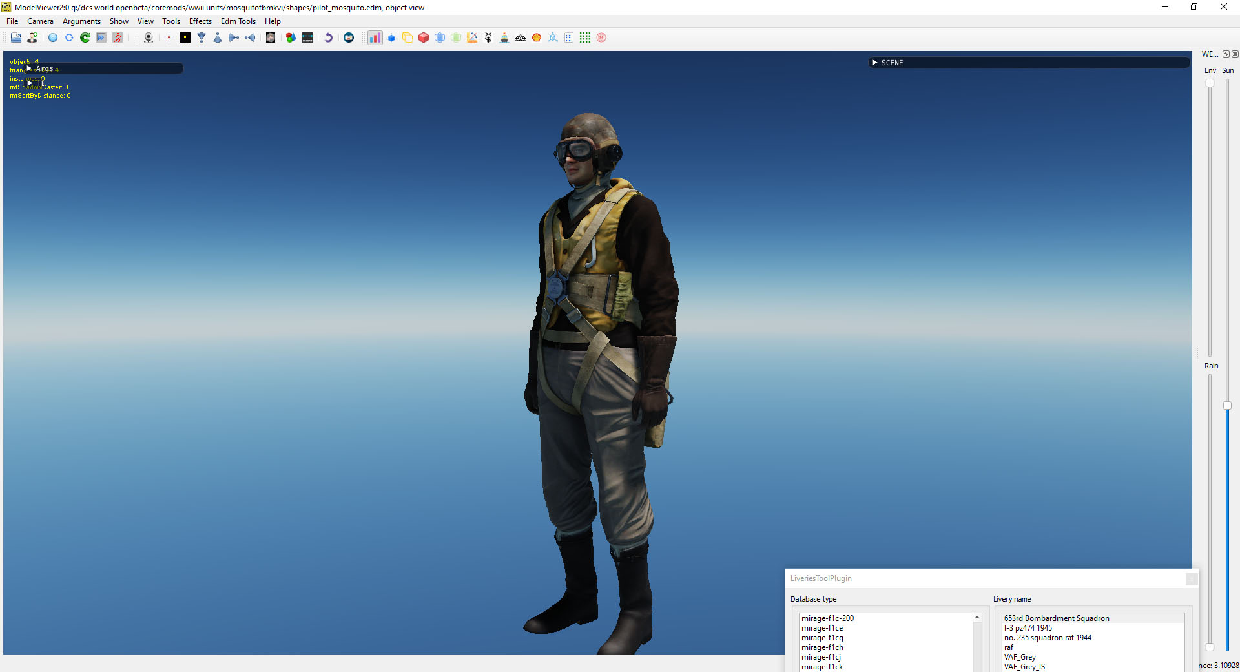Click the red cube toolbar icon
This screenshot has height=672, width=1240.
tap(424, 37)
